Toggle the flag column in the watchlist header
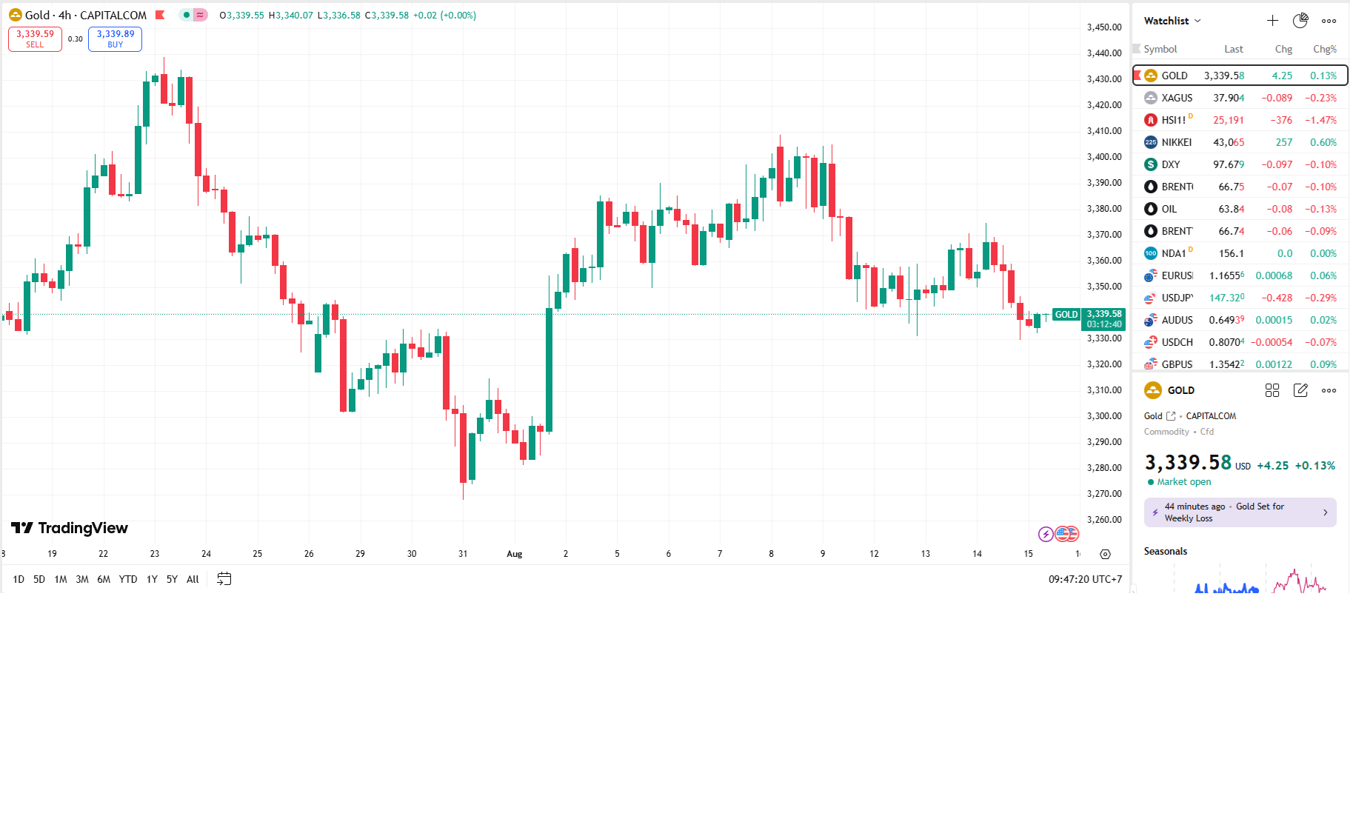 click(x=1137, y=49)
